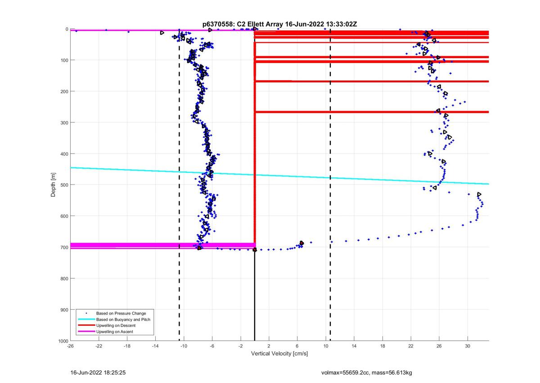Click the red descent band near 170 m depth

(x=372, y=81)
